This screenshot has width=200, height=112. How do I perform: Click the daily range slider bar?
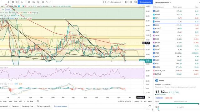[x=179, y=104]
